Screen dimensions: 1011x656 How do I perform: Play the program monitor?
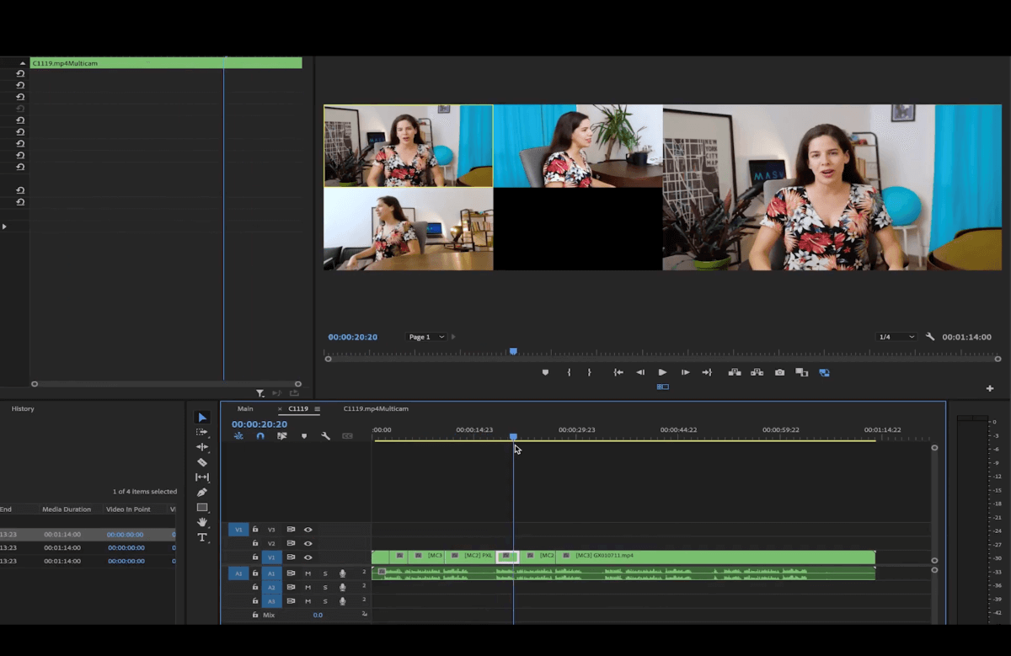[x=662, y=372]
